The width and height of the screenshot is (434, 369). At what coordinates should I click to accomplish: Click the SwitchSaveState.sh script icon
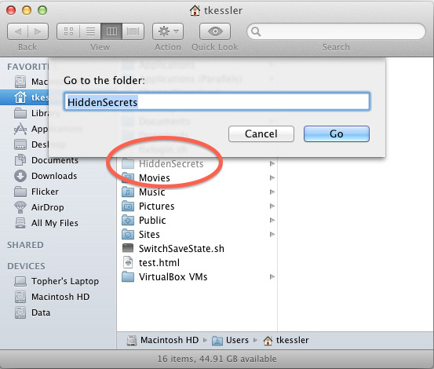point(128,248)
